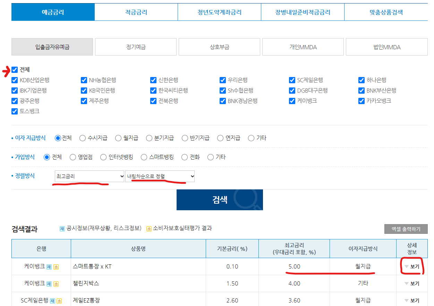
Task: Click the 소 icon beside 케이뱅크 스마트통장 row
Action: tap(56, 267)
